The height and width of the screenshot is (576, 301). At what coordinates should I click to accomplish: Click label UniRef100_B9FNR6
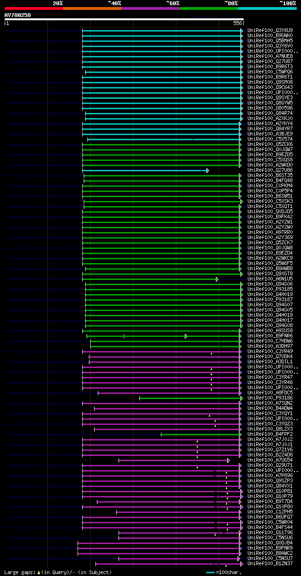point(270,336)
